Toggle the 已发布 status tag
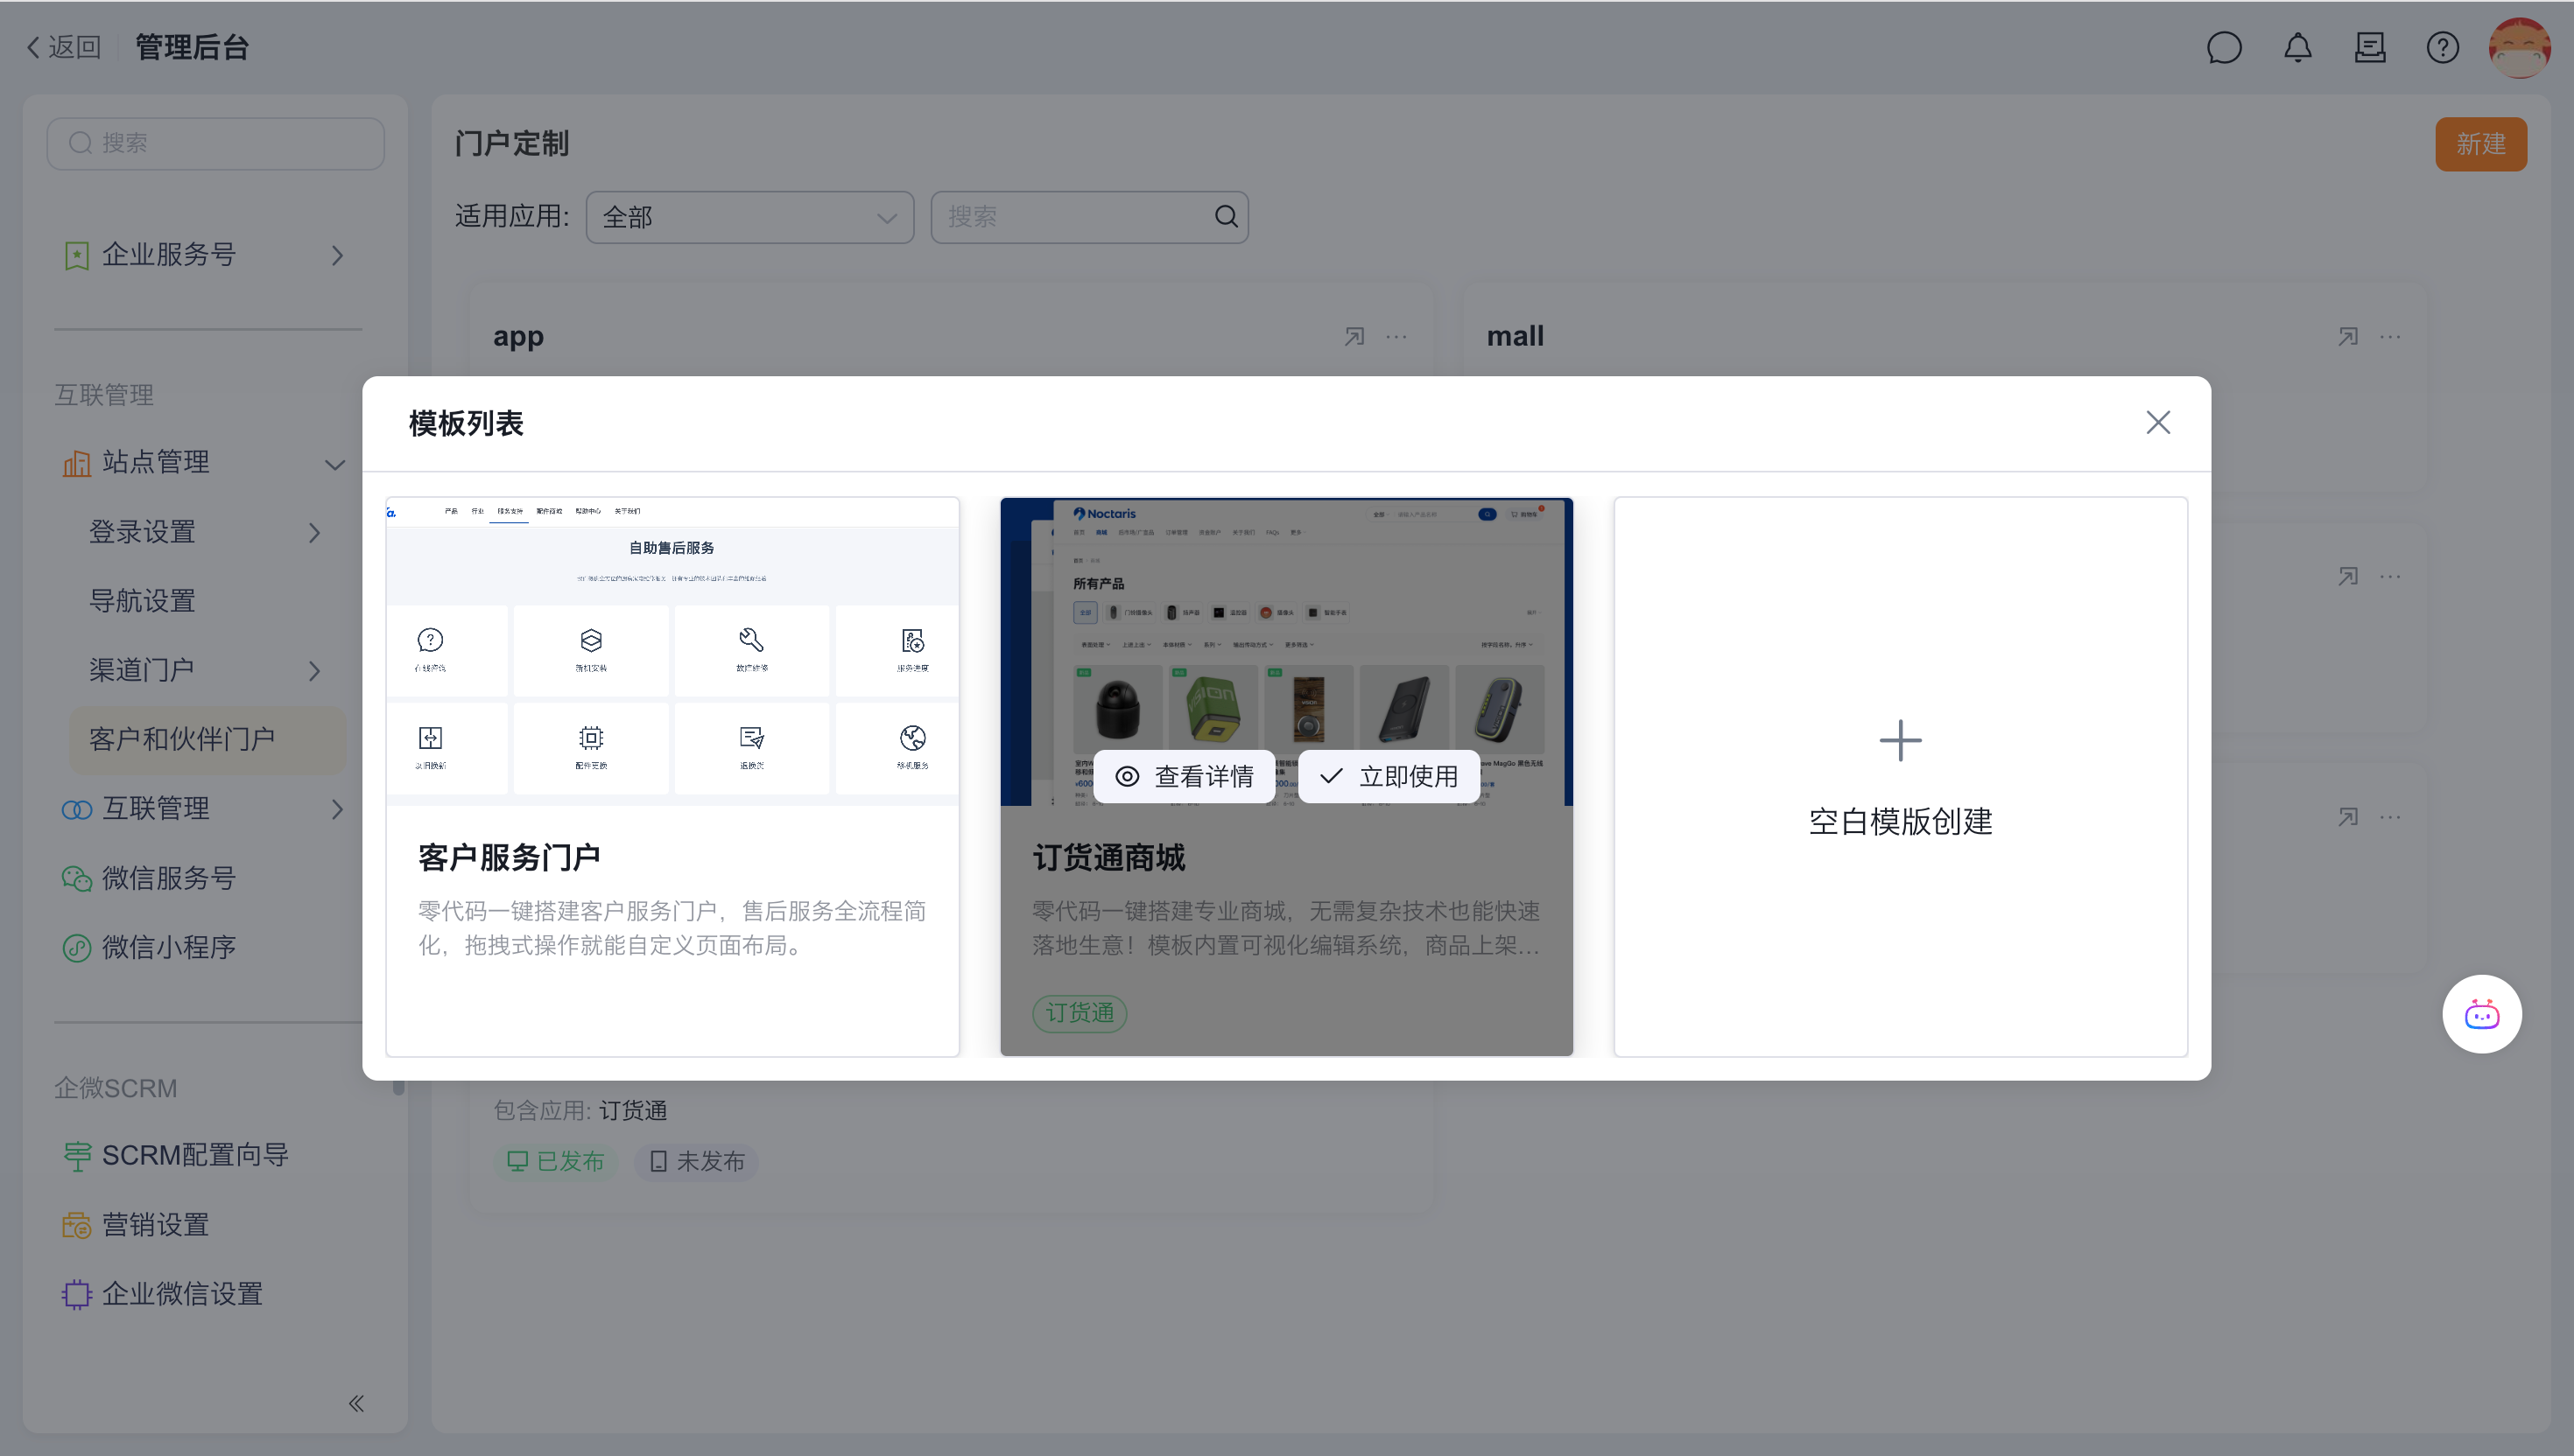Image resolution: width=2574 pixels, height=1456 pixels. tap(556, 1161)
